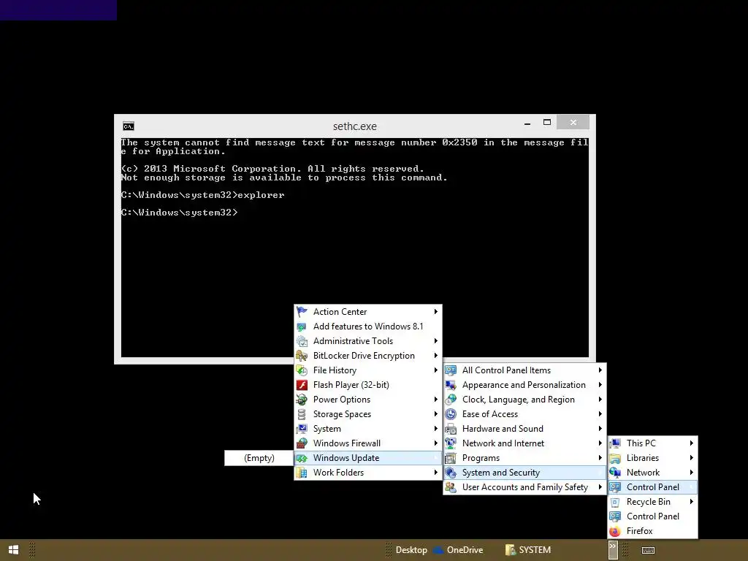Click the Programs icon
Image resolution: width=748 pixels, height=561 pixels.
click(x=450, y=458)
